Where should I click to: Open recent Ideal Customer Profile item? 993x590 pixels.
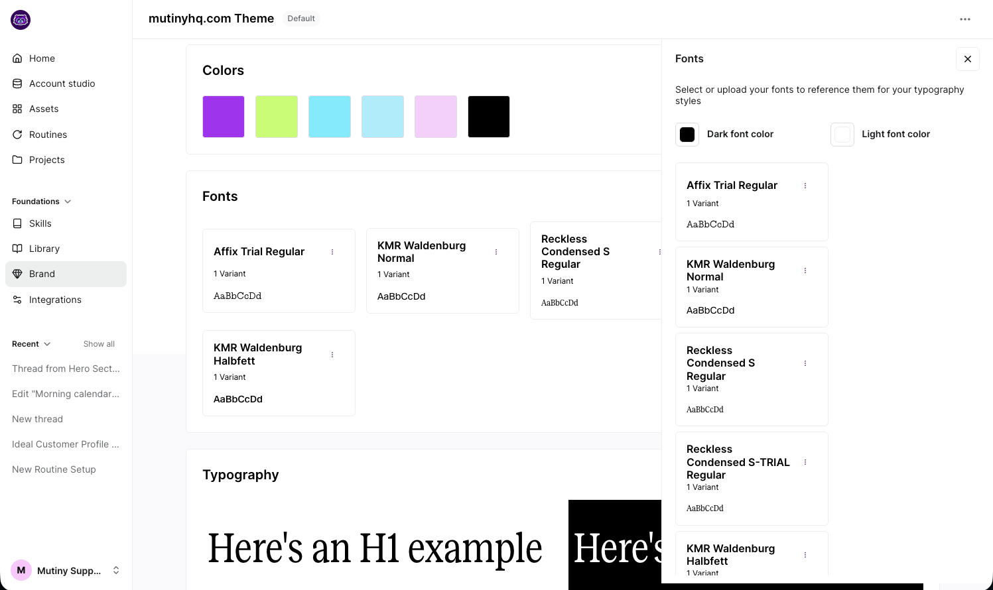66,444
